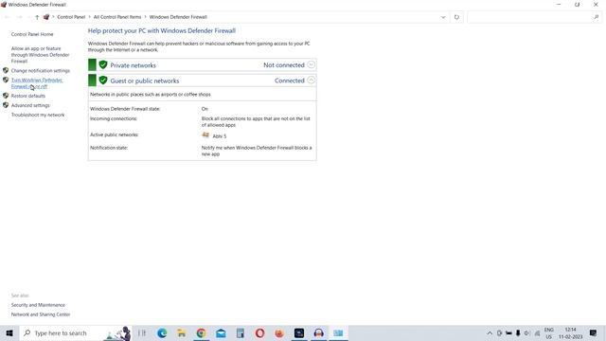Select the Not connected status text
Screen dimensions: 606x341
(284, 65)
